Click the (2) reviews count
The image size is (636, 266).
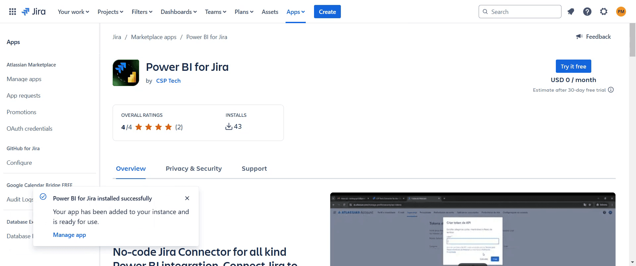tap(179, 127)
